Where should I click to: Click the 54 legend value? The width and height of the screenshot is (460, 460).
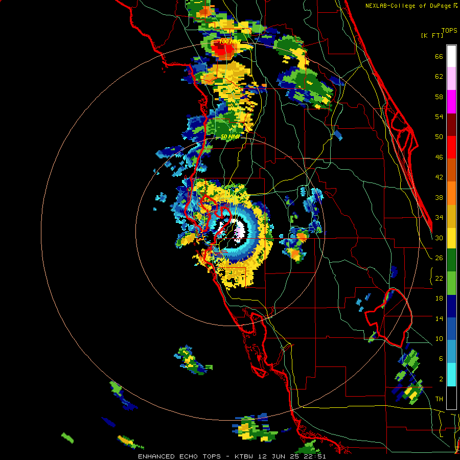pyautogui.click(x=439, y=117)
